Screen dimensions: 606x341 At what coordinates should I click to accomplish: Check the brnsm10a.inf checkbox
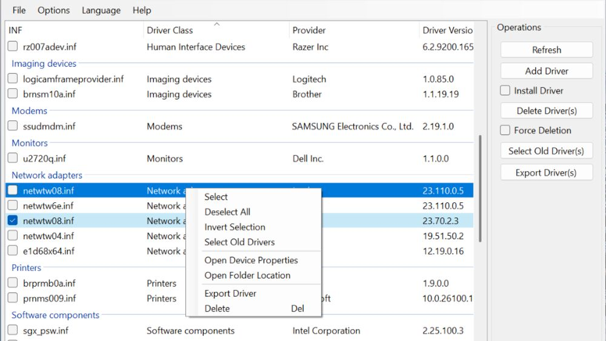(x=13, y=93)
